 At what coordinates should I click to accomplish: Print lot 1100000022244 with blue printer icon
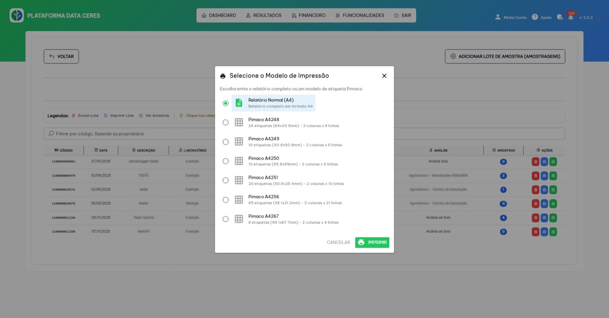(544, 218)
